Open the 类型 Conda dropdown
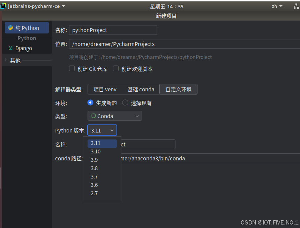 [115, 116]
